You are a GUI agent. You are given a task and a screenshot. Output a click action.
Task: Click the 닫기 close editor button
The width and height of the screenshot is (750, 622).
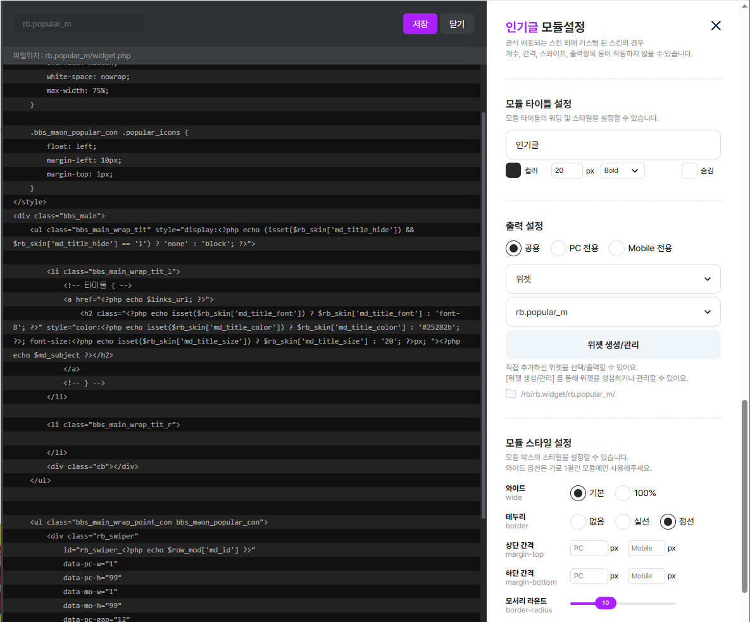(x=457, y=24)
